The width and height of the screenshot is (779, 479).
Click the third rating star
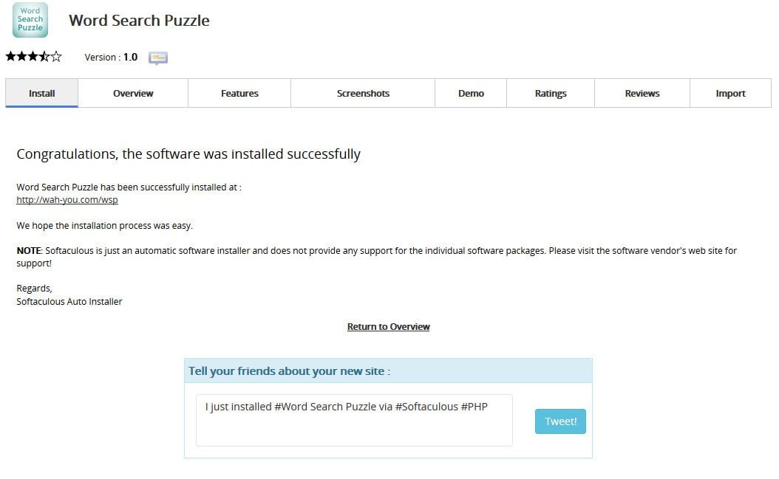coord(33,56)
